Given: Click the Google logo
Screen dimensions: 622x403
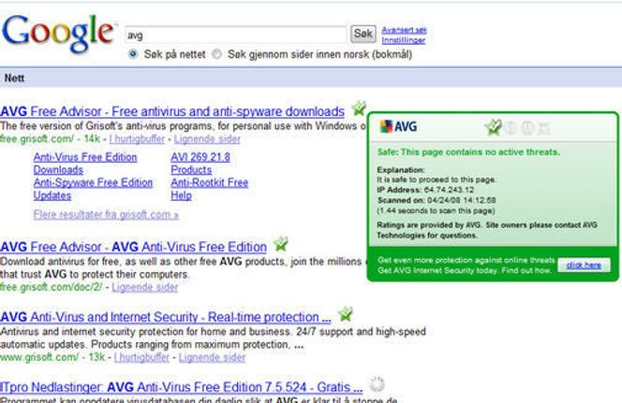Looking at the screenshot, I should coord(58,34).
